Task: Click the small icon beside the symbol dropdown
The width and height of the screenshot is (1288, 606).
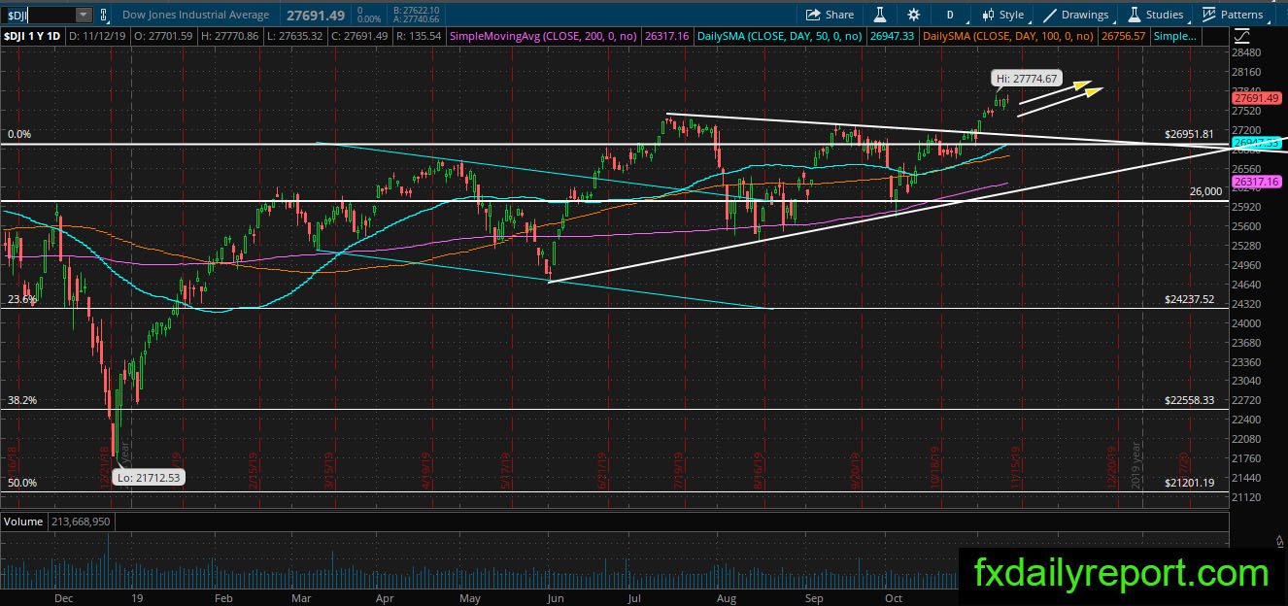Action: click(104, 15)
